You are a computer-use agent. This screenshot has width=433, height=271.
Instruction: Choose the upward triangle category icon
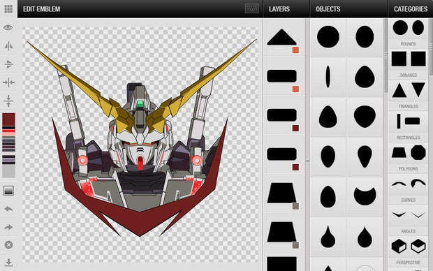click(x=399, y=90)
